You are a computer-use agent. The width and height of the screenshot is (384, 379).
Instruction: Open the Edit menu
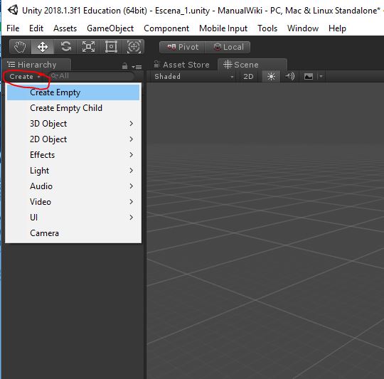36,28
